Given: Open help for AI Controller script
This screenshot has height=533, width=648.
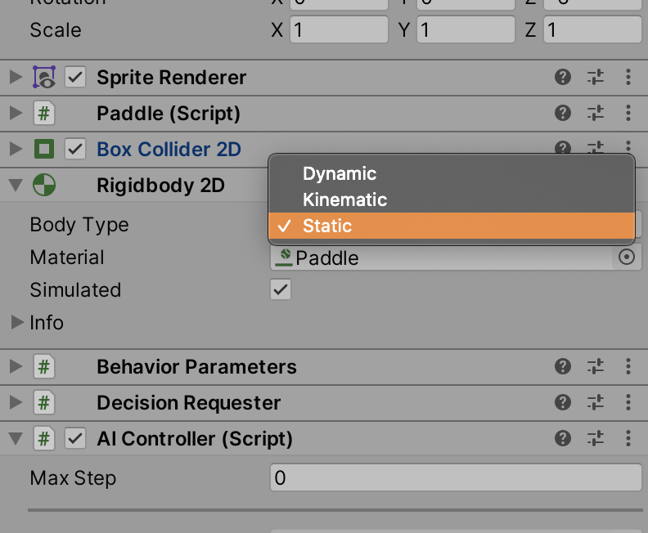Looking at the screenshot, I should [562, 439].
